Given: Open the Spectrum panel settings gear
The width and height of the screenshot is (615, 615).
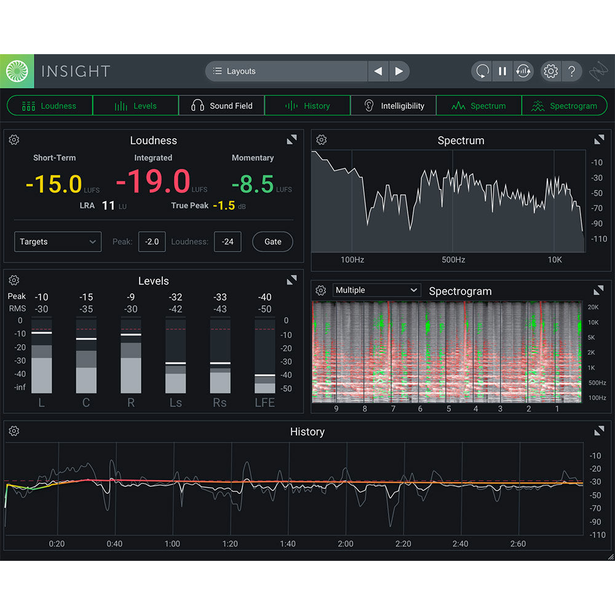Looking at the screenshot, I should (x=321, y=140).
